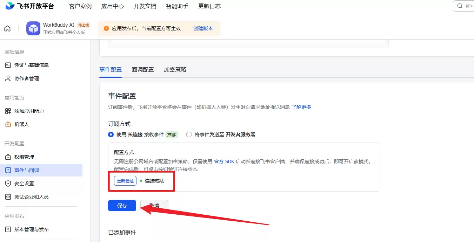The image size is (474, 242).
Task: Click the 已添加事件 heading
Action: tap(122, 232)
